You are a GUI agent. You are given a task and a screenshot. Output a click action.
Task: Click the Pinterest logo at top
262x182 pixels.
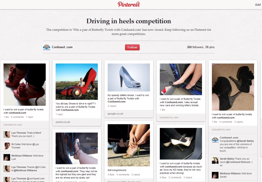click(x=129, y=4)
